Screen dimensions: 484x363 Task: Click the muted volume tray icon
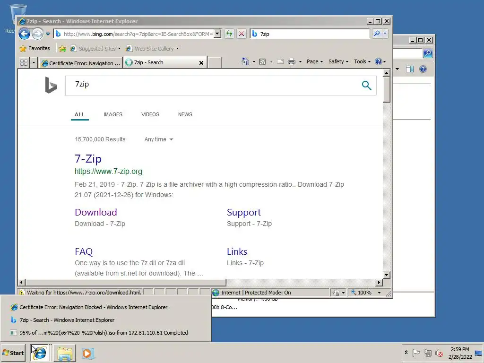click(439, 353)
